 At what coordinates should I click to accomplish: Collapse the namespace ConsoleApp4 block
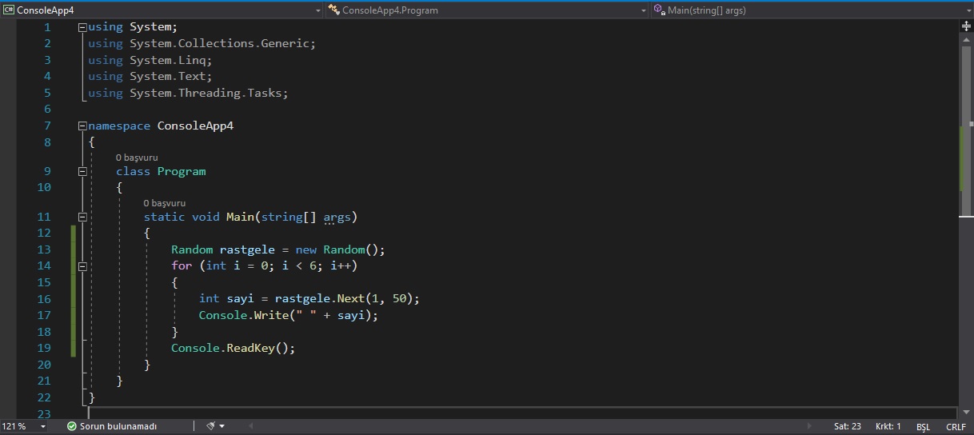82,126
